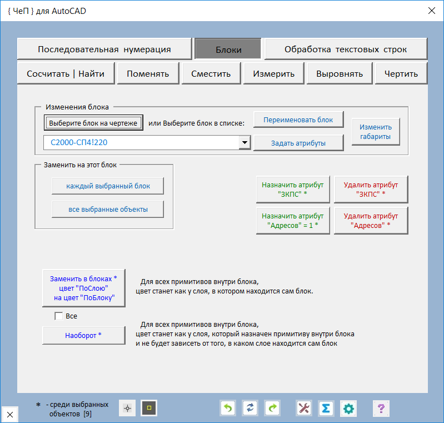Image resolution: width=444 pixels, height=423 pixels.
Task: Click "Изменить габариты" button
Action: (x=376, y=132)
